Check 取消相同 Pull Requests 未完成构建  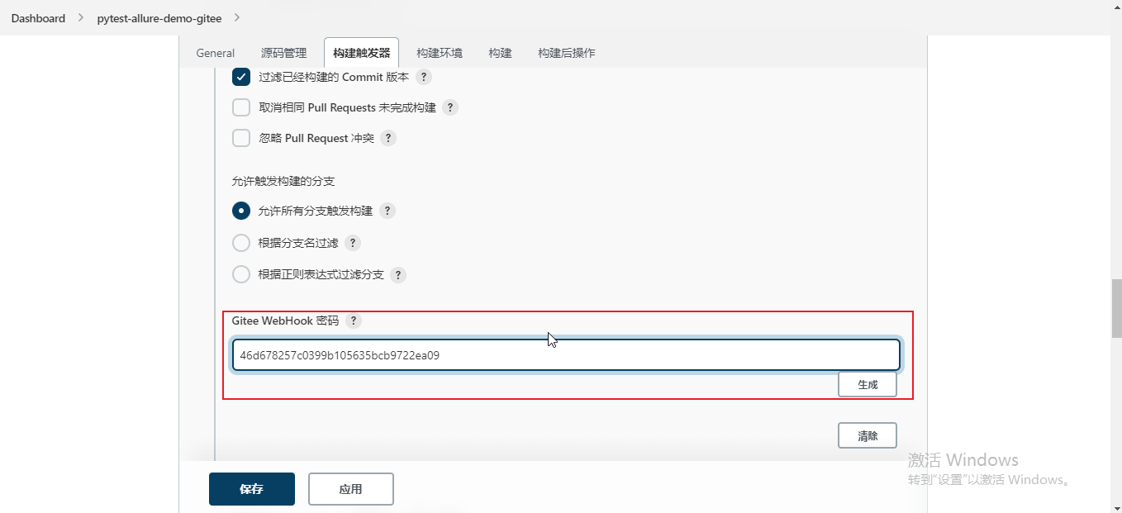click(241, 107)
